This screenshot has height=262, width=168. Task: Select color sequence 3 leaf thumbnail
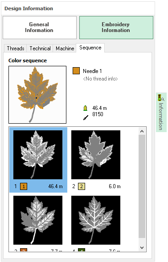tap(38, 220)
